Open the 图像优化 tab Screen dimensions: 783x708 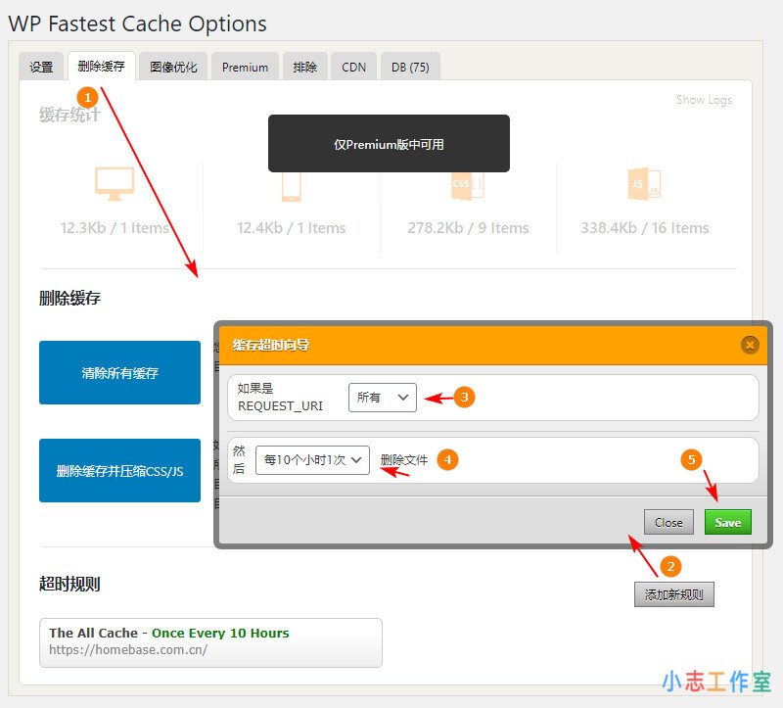click(x=173, y=67)
